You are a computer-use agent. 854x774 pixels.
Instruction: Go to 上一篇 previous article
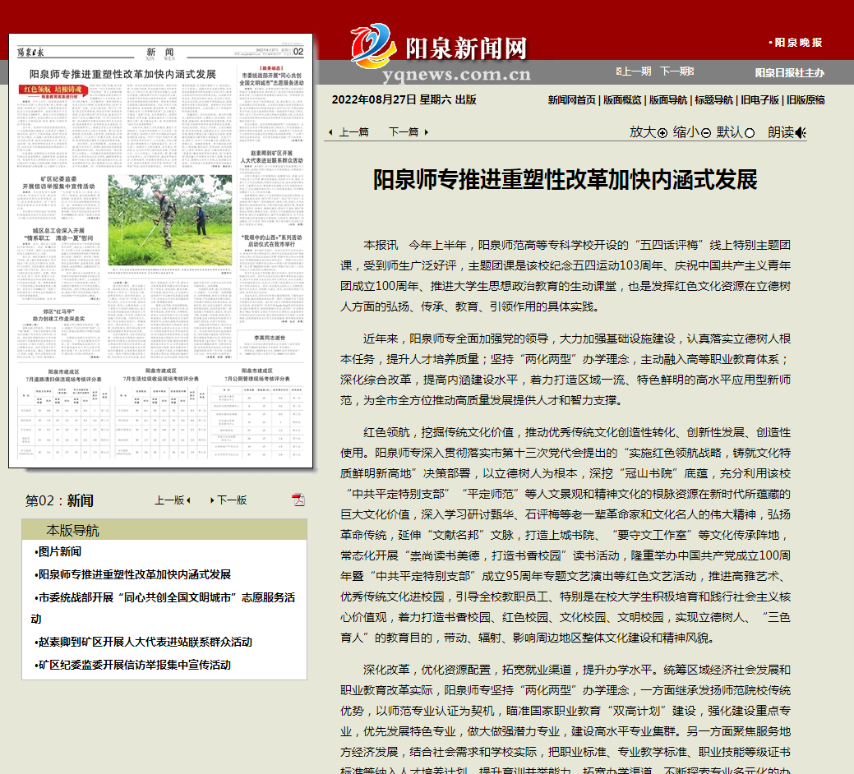(349, 132)
